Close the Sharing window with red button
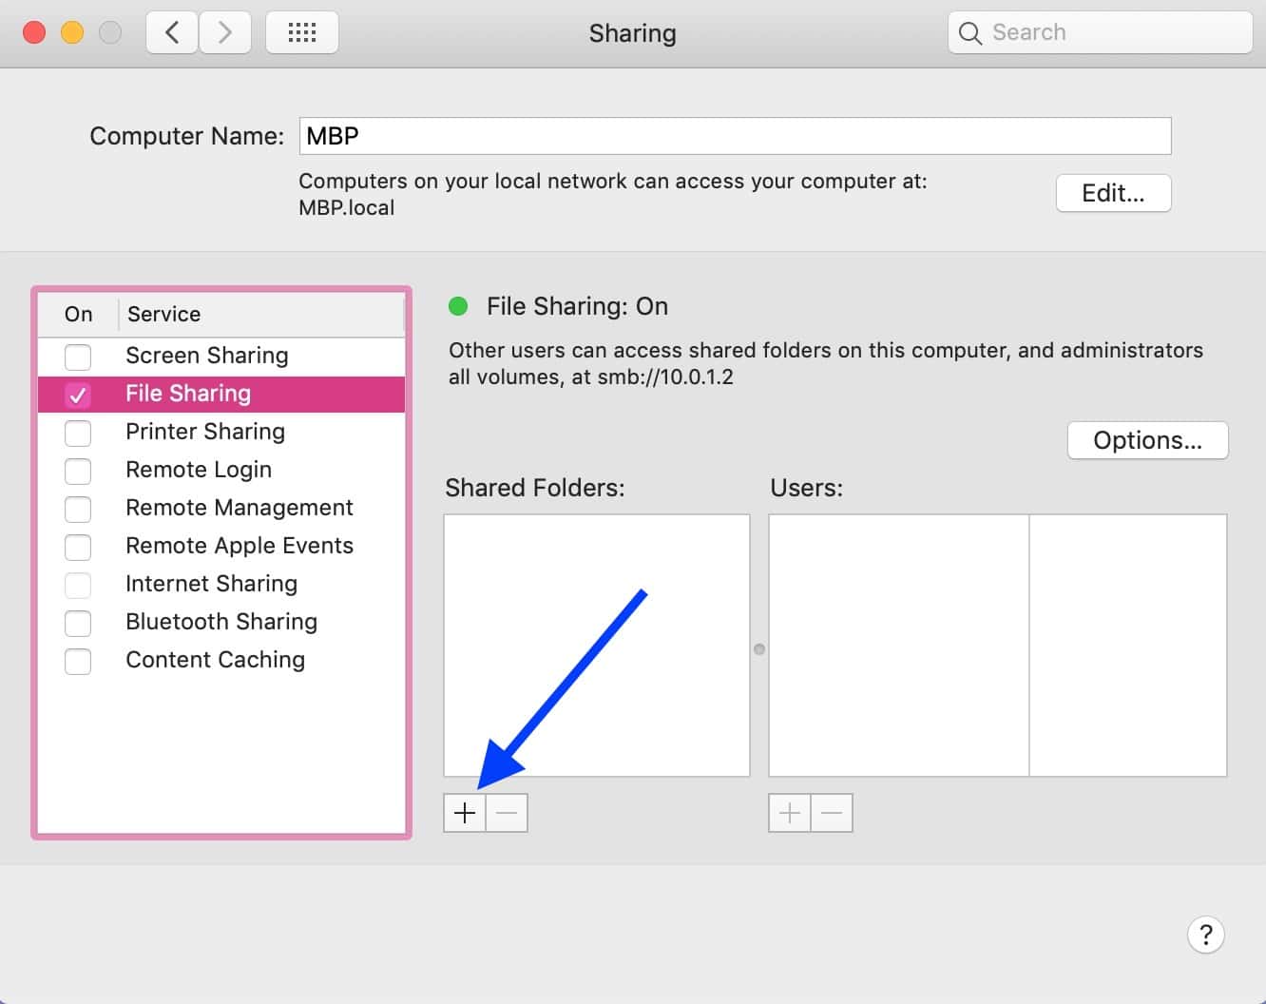Image resolution: width=1266 pixels, height=1004 pixels. 34,33
